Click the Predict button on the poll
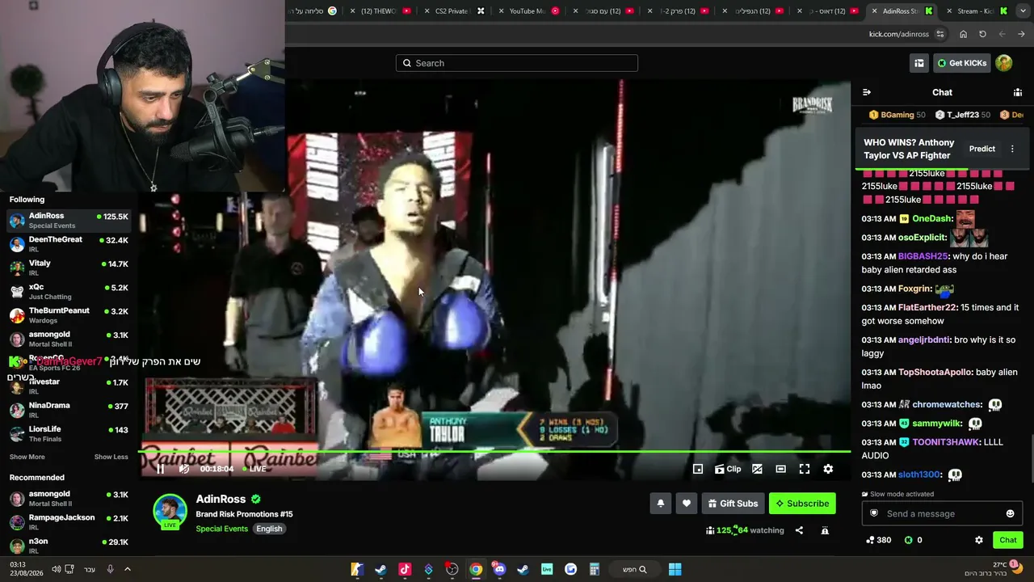1034x582 pixels. [x=982, y=149]
